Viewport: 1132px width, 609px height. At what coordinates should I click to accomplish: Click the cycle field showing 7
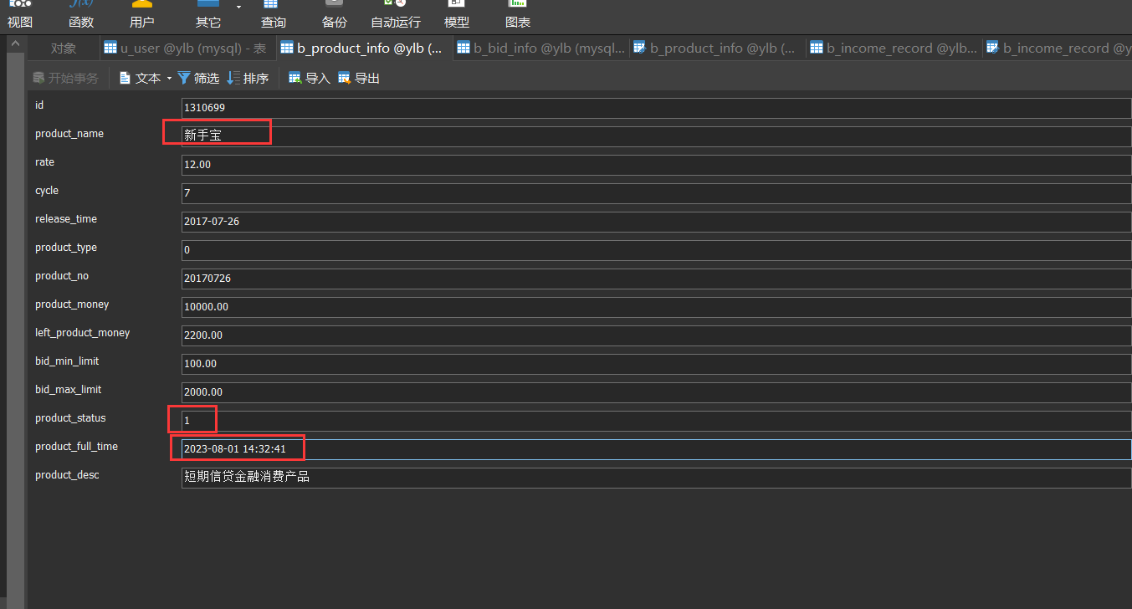tap(656, 193)
